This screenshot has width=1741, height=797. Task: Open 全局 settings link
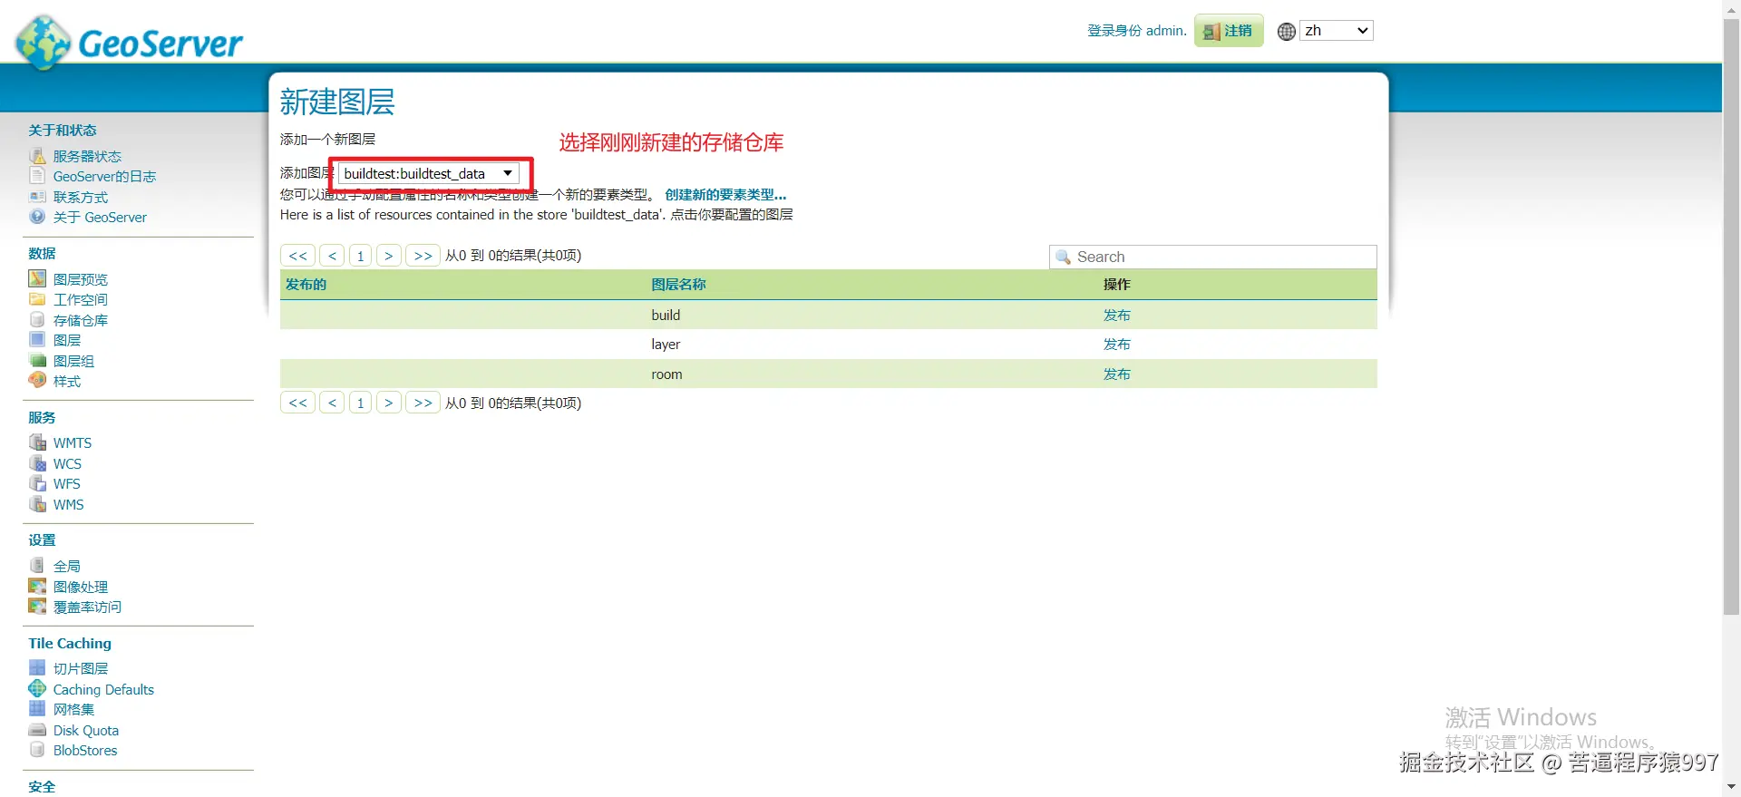click(x=67, y=566)
